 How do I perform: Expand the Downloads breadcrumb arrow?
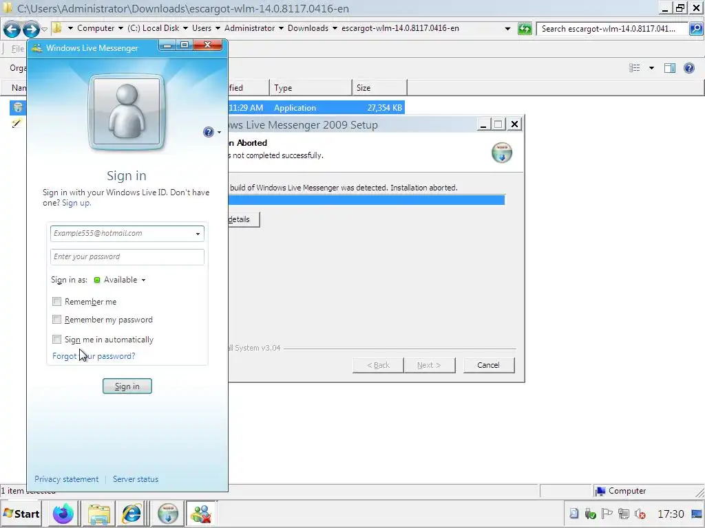point(335,28)
